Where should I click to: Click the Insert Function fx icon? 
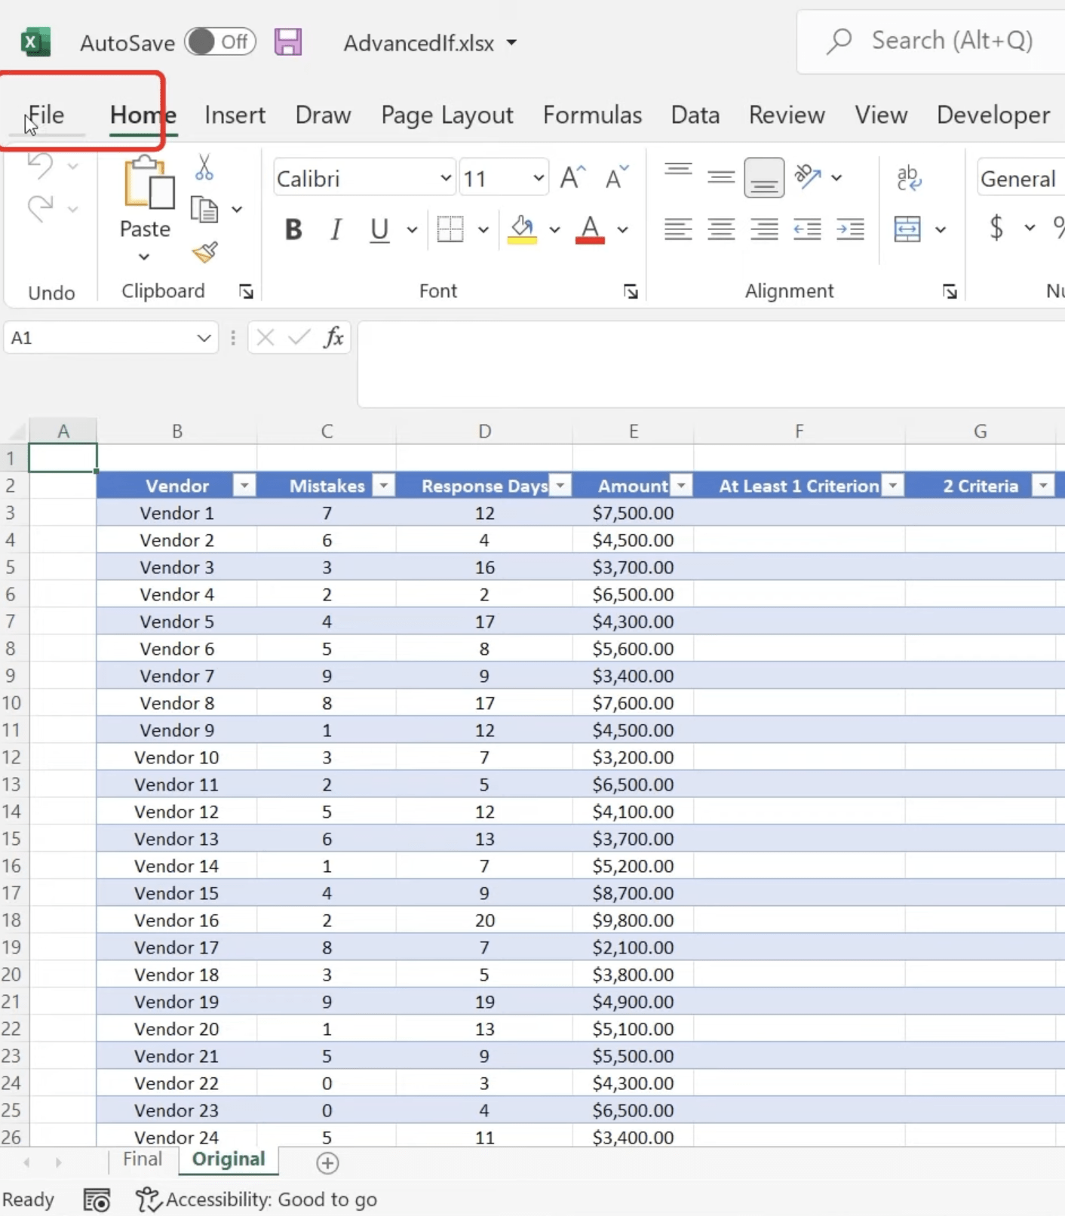click(x=333, y=336)
